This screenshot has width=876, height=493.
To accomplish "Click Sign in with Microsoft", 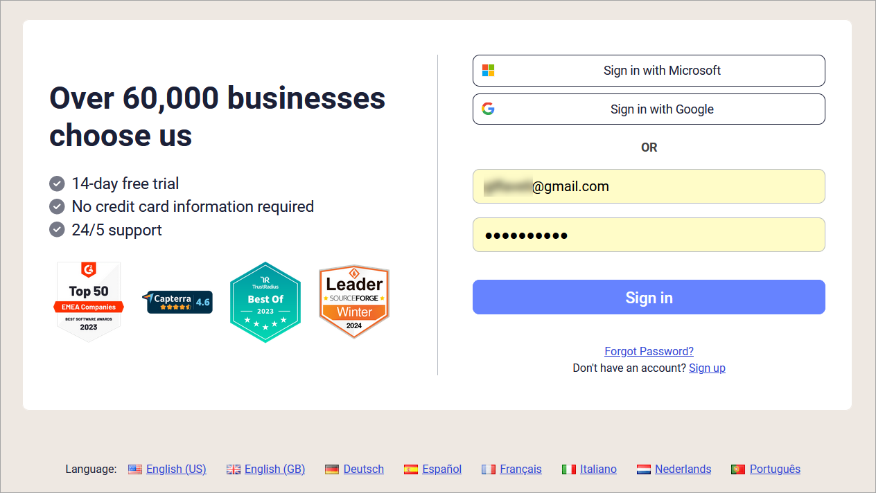I will tap(649, 70).
